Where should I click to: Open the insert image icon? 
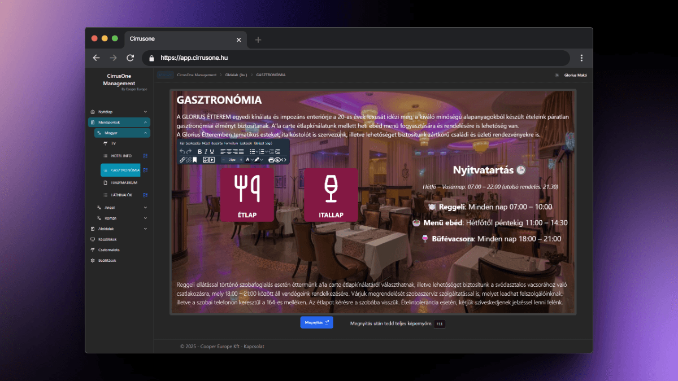[205, 160]
